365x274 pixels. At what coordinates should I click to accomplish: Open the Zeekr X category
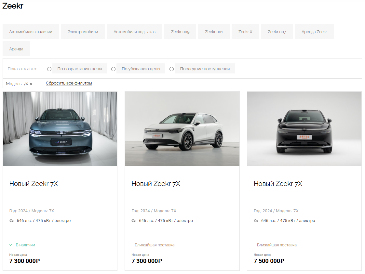click(x=245, y=32)
